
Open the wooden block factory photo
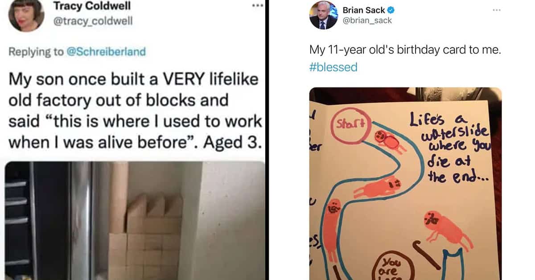click(134, 221)
